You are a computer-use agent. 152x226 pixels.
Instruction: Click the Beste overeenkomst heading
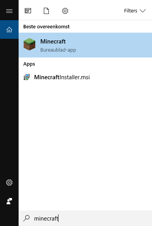click(x=47, y=26)
